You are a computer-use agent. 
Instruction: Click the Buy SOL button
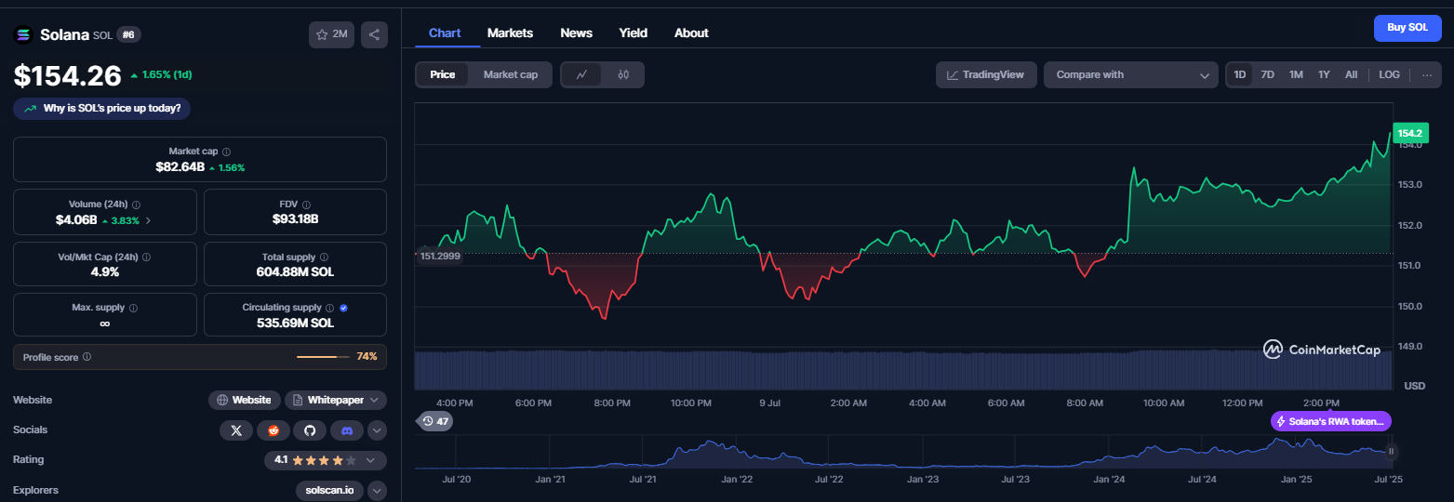(1407, 28)
